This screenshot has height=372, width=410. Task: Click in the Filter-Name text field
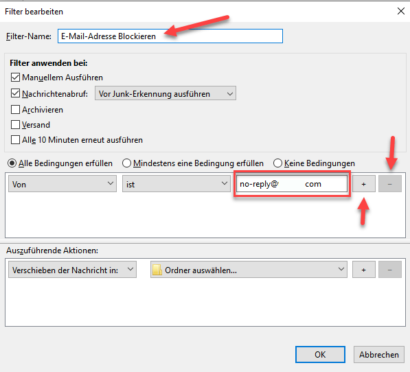[x=170, y=36]
